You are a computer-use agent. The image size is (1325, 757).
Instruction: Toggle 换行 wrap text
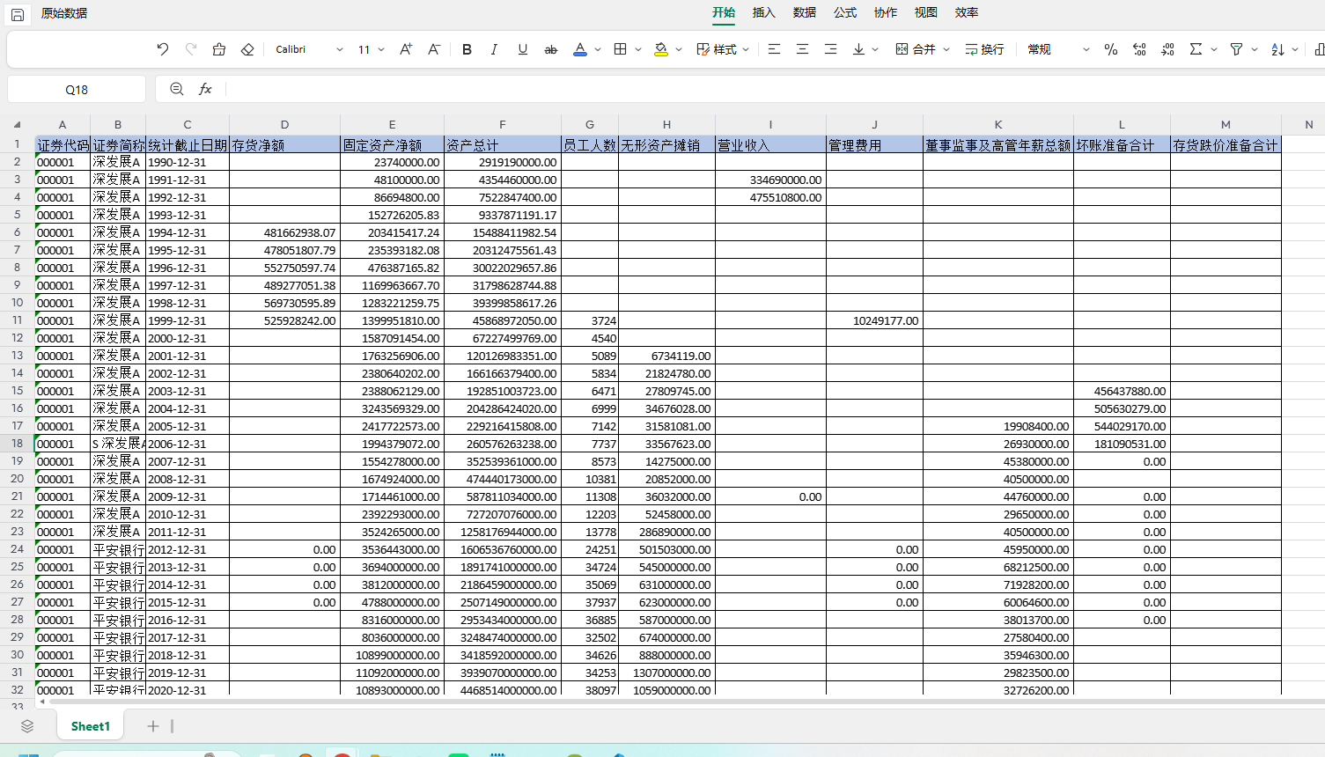coord(984,49)
